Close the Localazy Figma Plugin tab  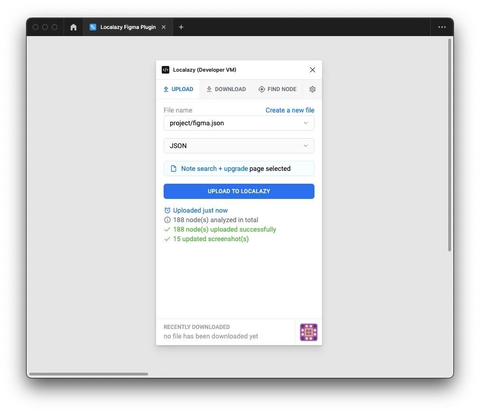point(164,28)
